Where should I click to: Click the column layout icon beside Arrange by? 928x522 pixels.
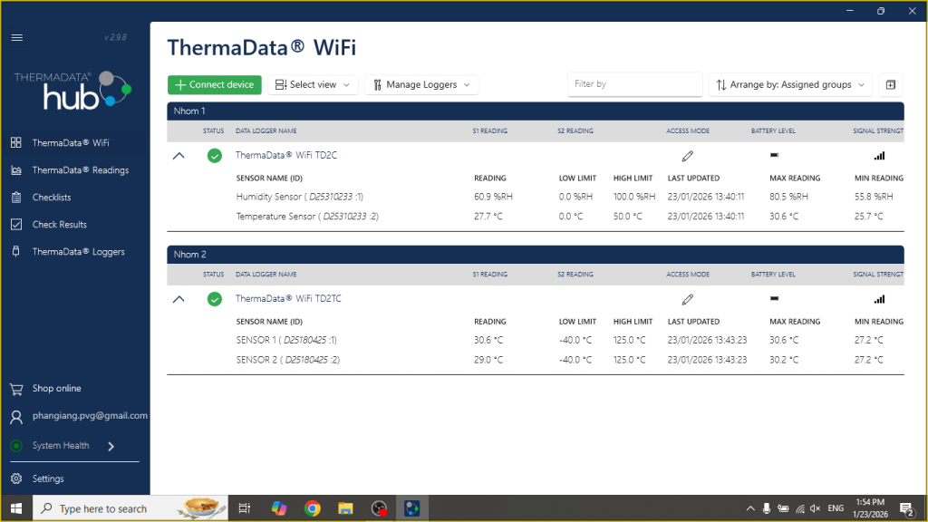point(891,84)
